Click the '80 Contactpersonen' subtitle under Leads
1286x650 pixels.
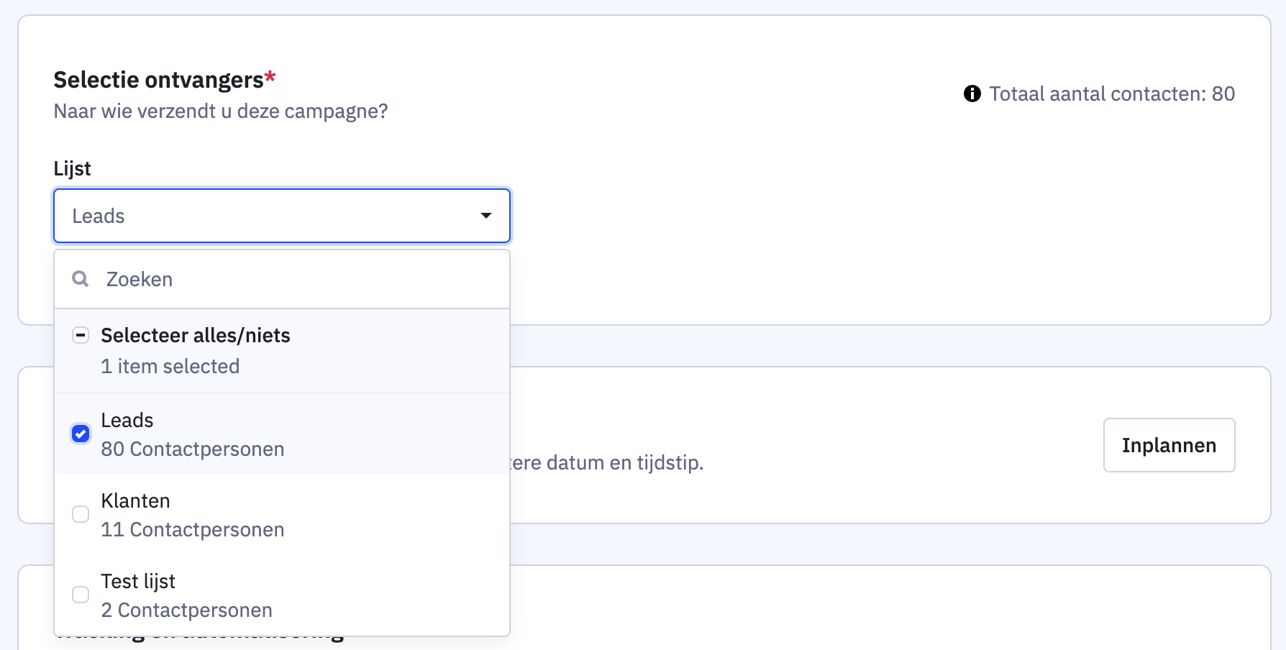tap(193, 449)
